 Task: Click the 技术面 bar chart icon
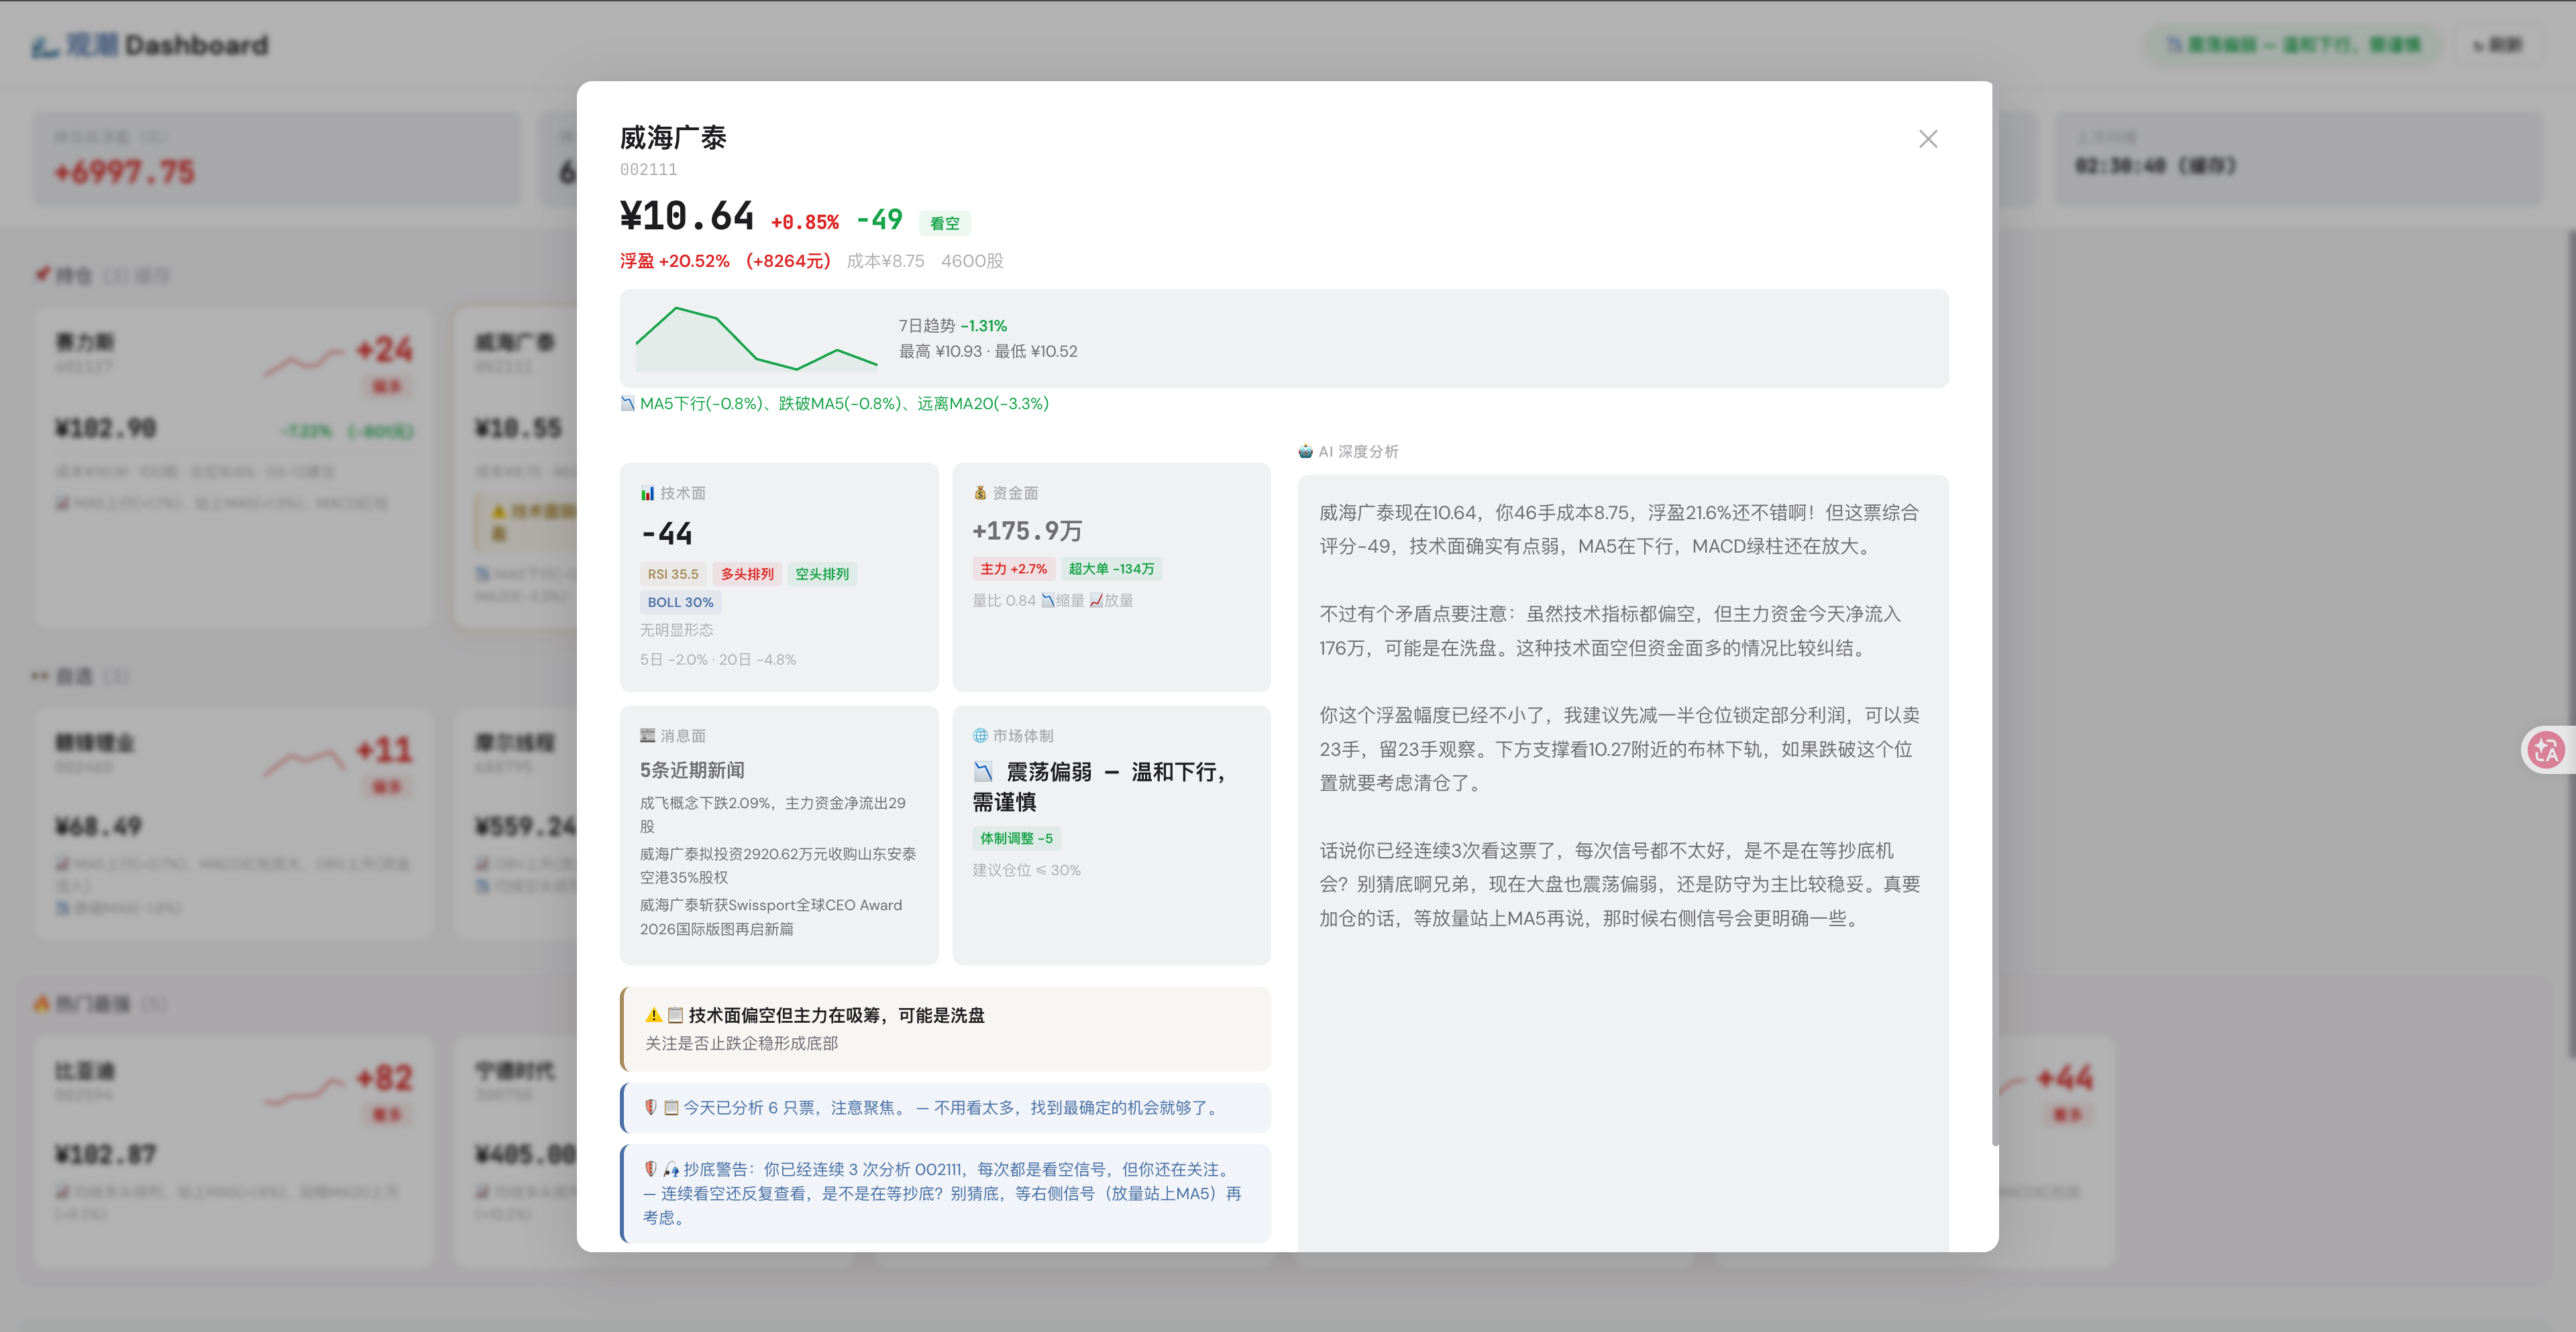(647, 493)
